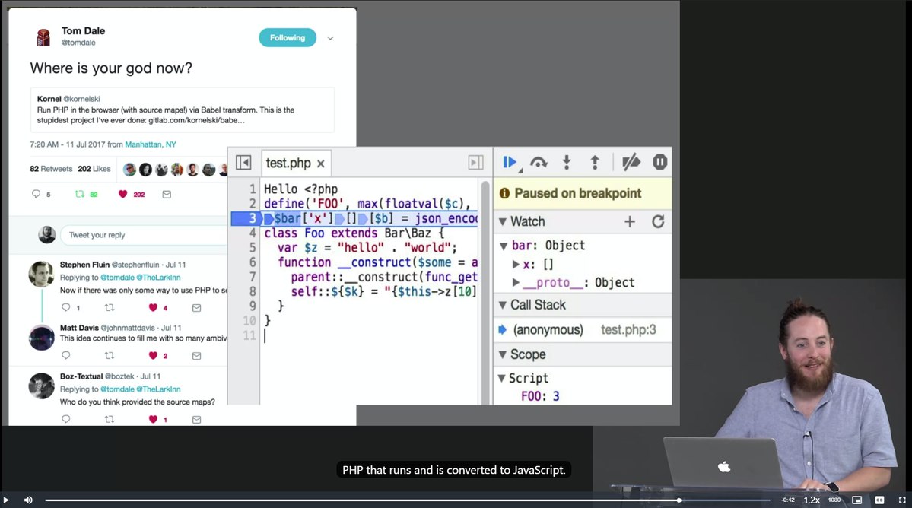Retweet Boz-Textual's reply

click(x=110, y=419)
